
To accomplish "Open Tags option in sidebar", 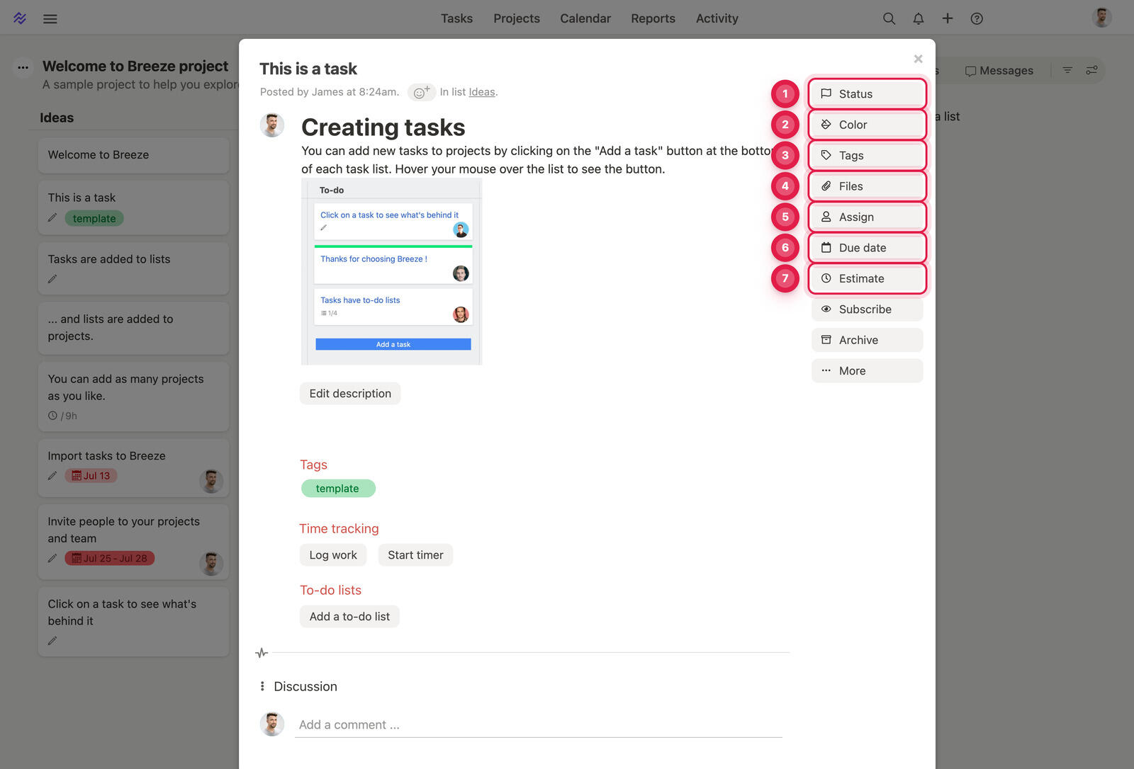I will (868, 155).
